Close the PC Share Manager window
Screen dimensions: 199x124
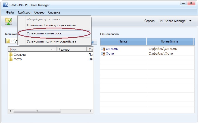191,3
